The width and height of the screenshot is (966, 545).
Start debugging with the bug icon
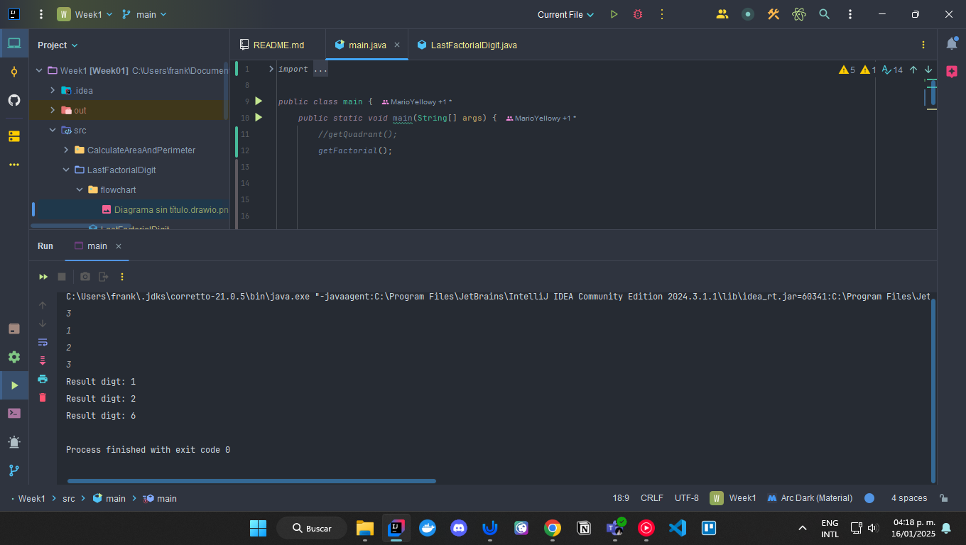638,14
